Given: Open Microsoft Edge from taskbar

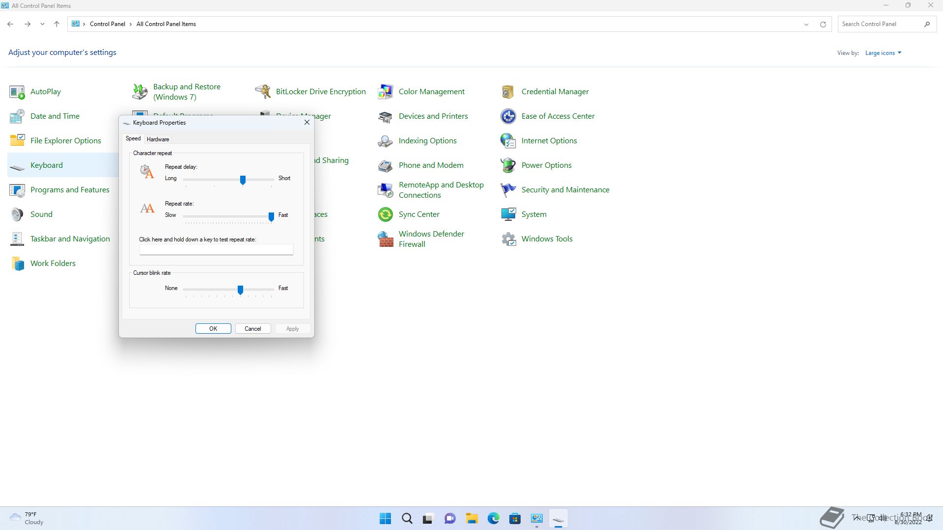Looking at the screenshot, I should pos(494,519).
